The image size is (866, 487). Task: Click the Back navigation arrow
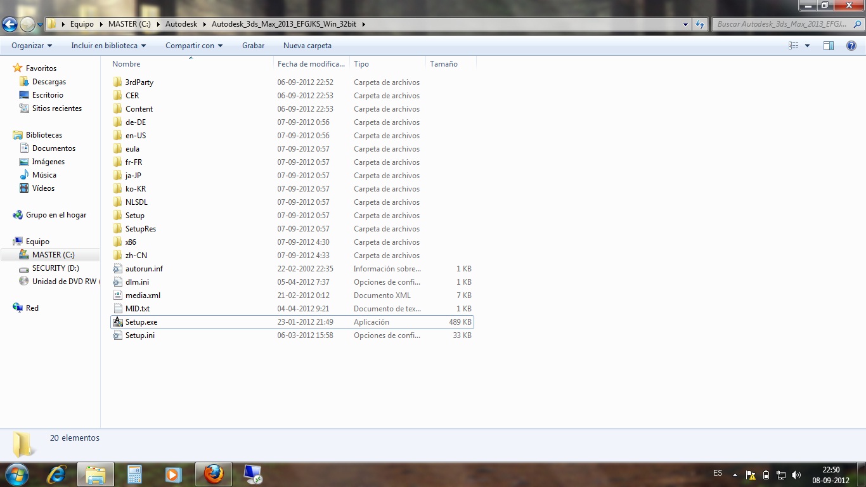click(x=10, y=25)
